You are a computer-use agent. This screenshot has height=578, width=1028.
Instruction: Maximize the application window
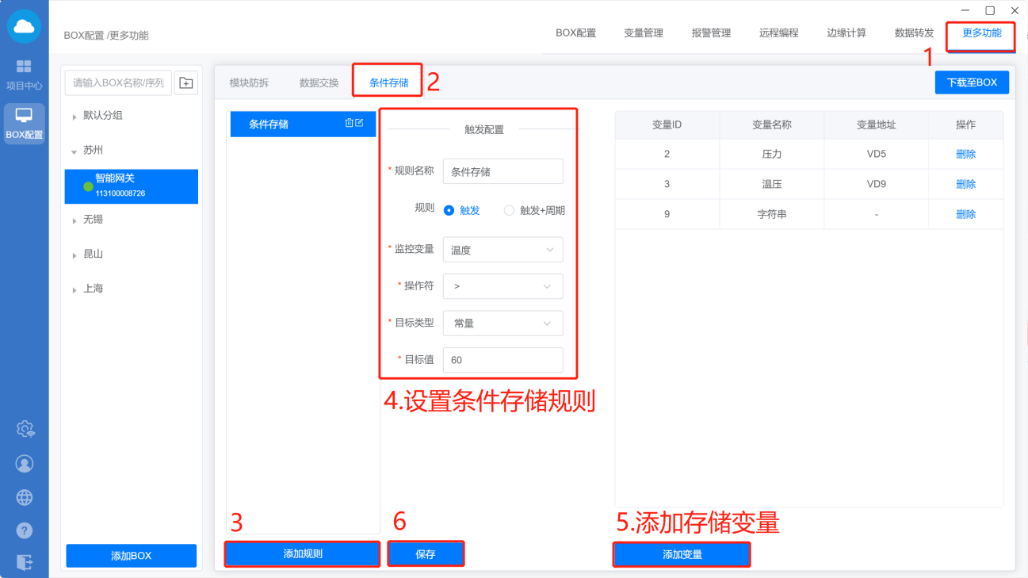[x=990, y=10]
